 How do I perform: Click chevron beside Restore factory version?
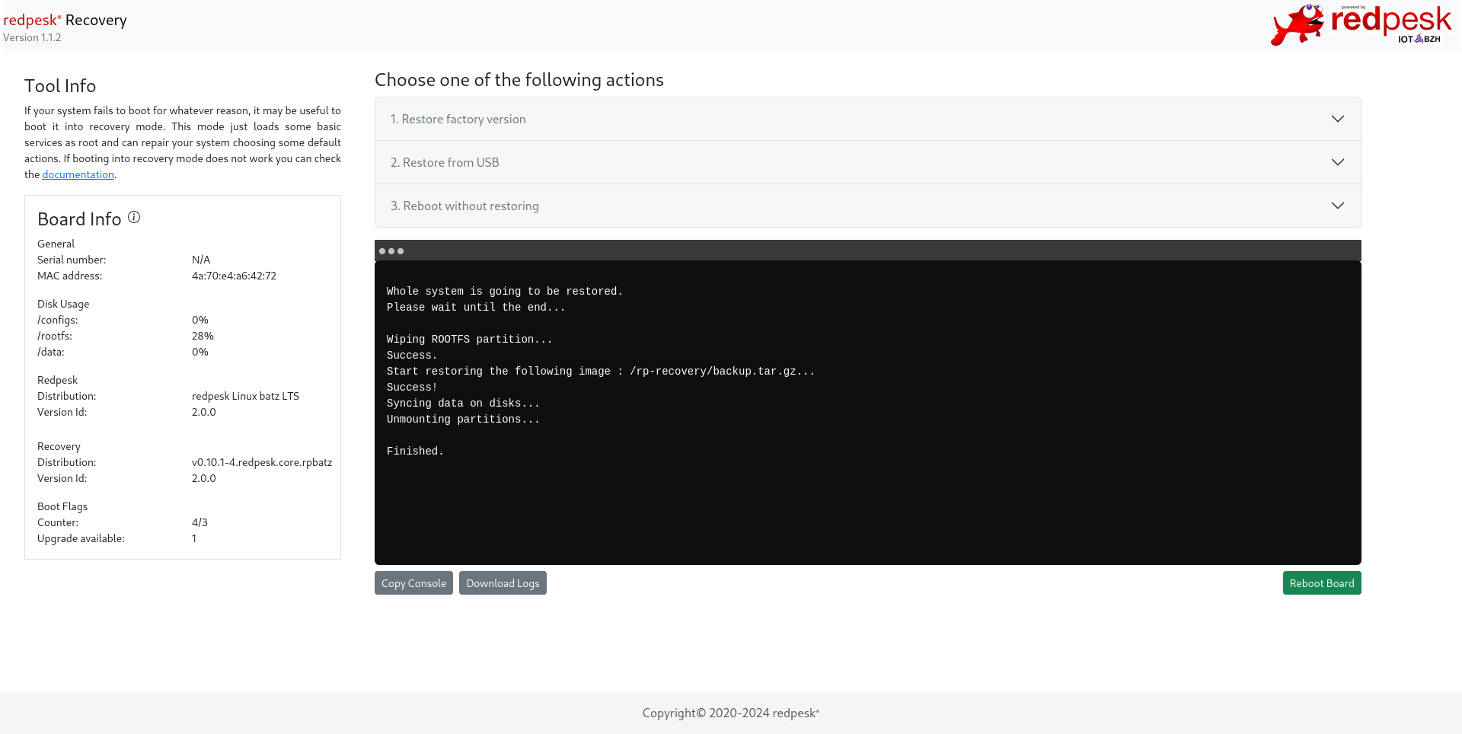tap(1338, 119)
